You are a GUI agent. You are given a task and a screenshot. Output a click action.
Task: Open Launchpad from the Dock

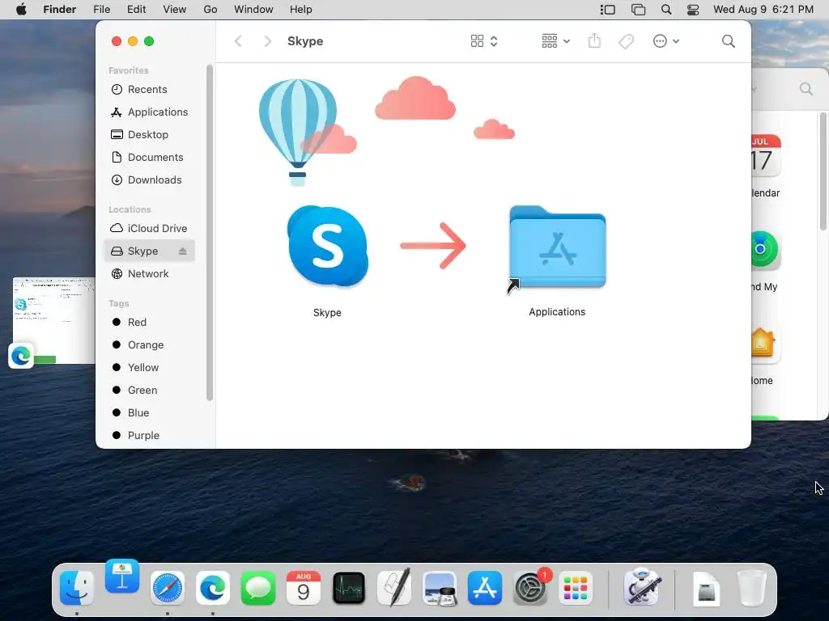[x=576, y=587]
